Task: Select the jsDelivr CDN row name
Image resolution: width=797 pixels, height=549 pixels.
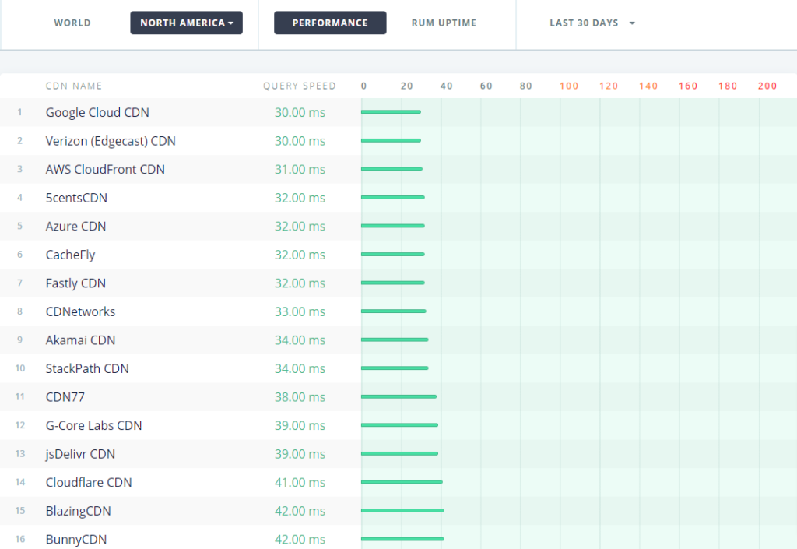Action: click(x=80, y=454)
